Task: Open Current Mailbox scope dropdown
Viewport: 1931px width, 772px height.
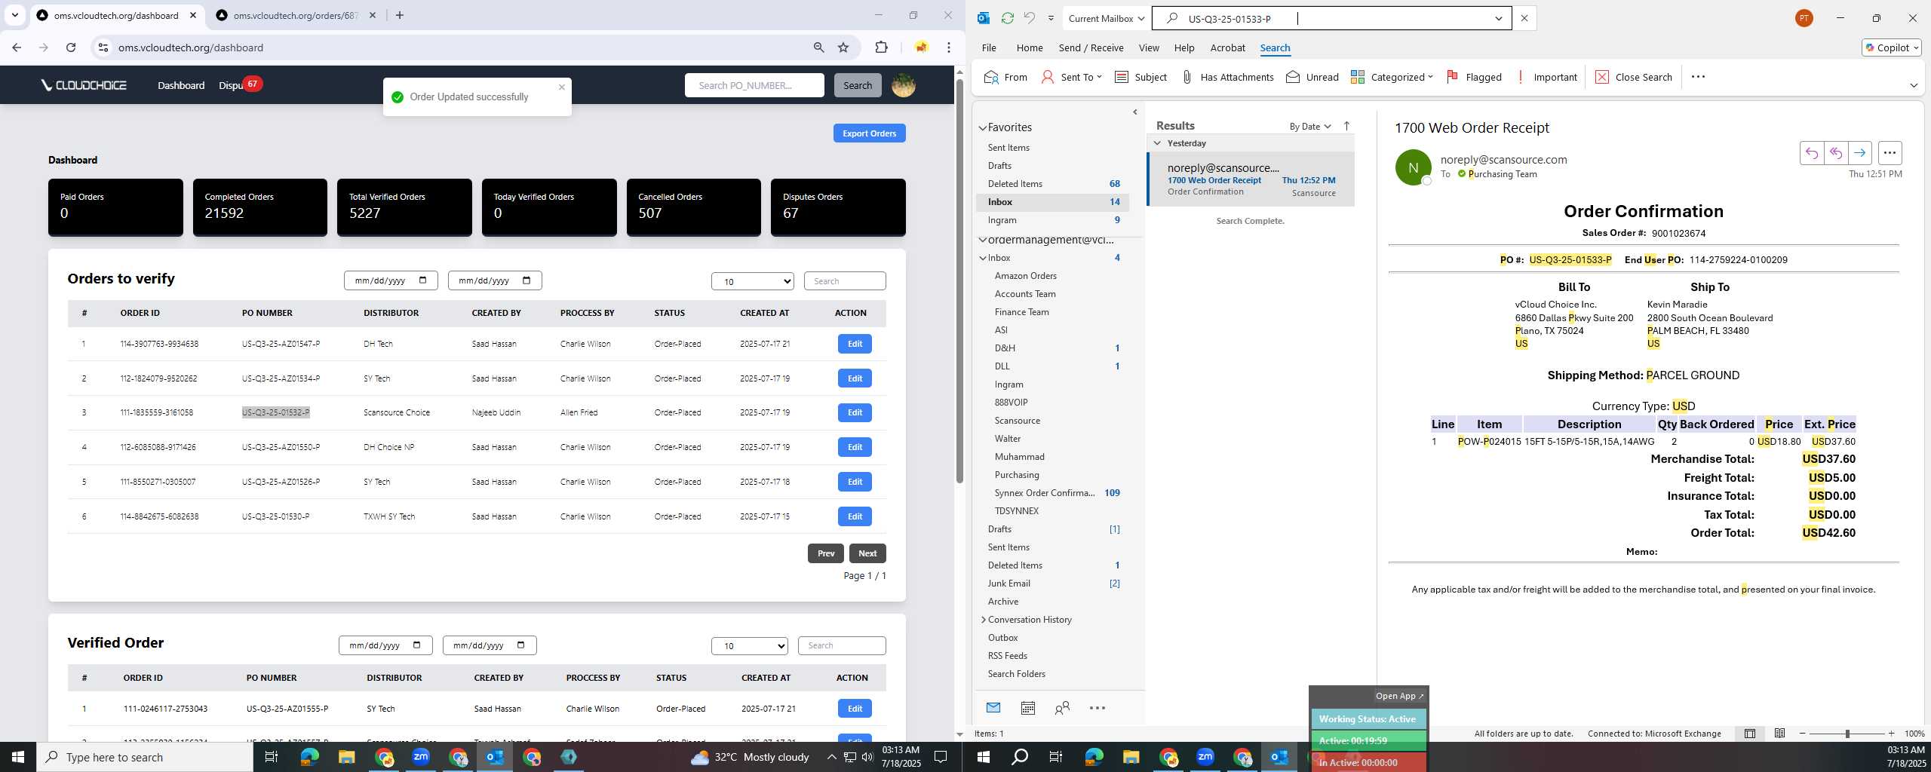Action: click(x=1107, y=18)
